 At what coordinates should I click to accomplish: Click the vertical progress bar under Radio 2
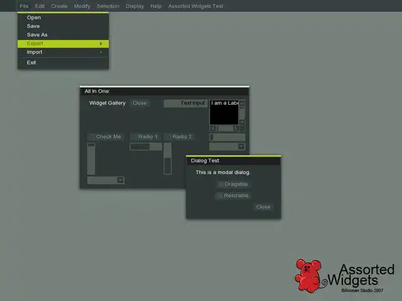(168, 159)
